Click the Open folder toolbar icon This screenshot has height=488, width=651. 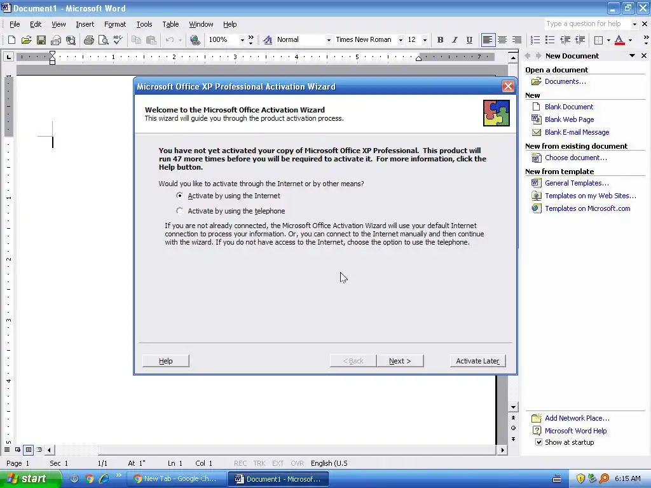(x=27, y=40)
